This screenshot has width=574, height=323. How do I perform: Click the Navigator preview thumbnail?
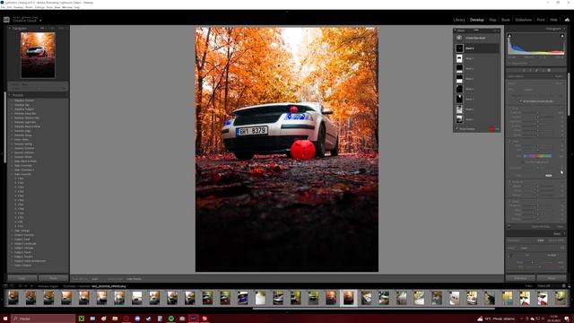(x=38, y=55)
